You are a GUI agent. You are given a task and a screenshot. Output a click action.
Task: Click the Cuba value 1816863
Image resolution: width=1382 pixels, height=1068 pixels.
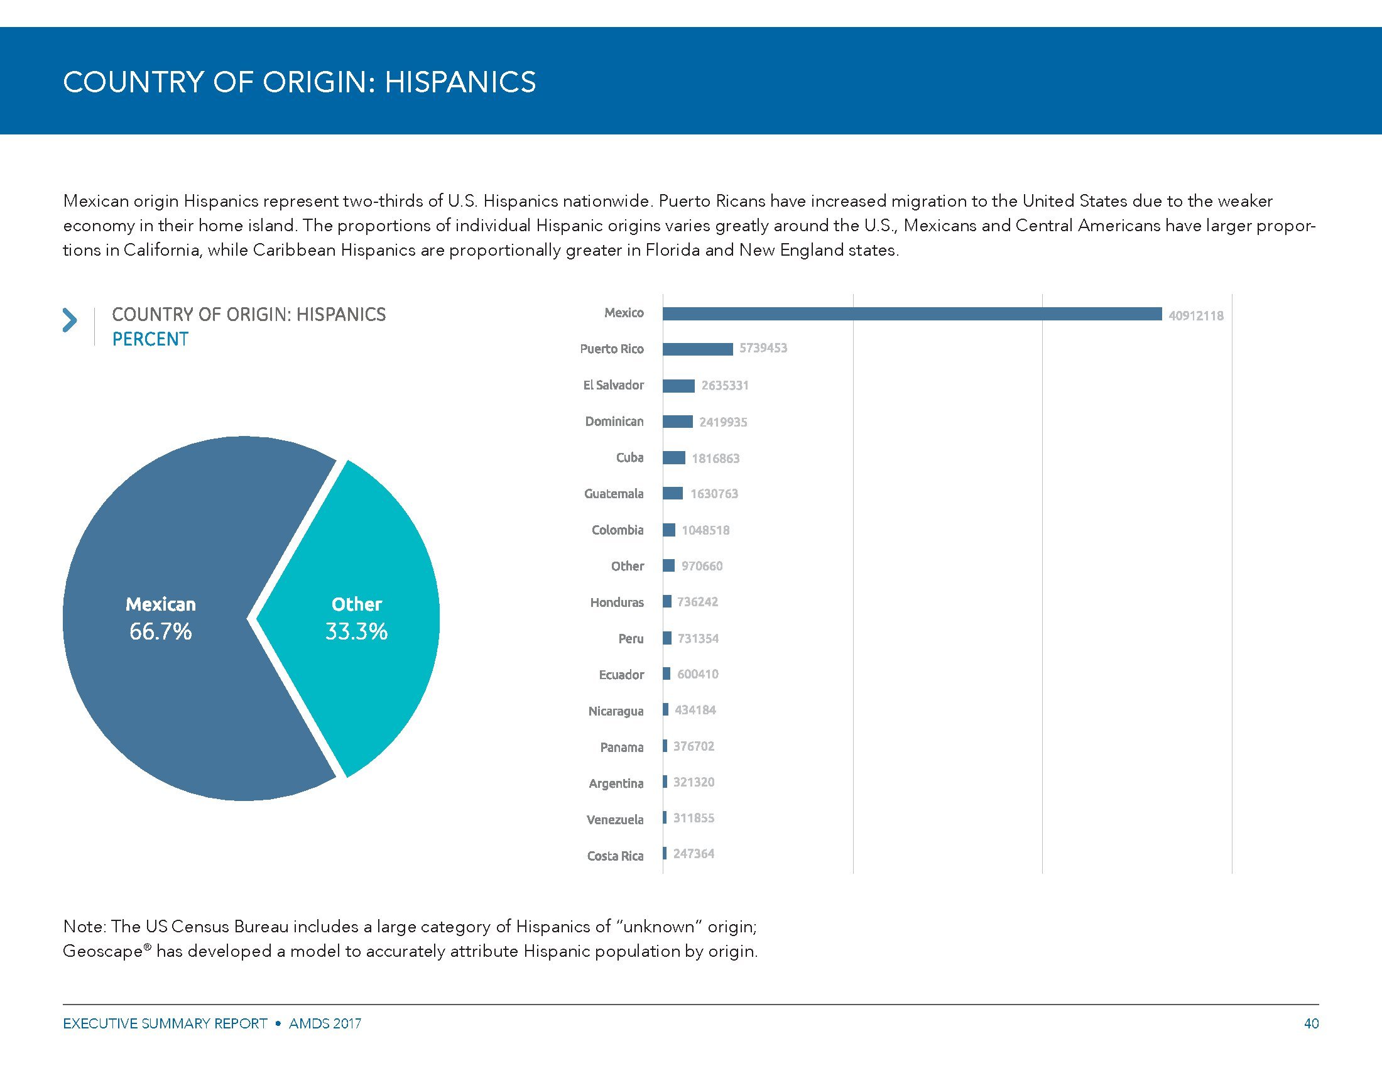tap(715, 458)
